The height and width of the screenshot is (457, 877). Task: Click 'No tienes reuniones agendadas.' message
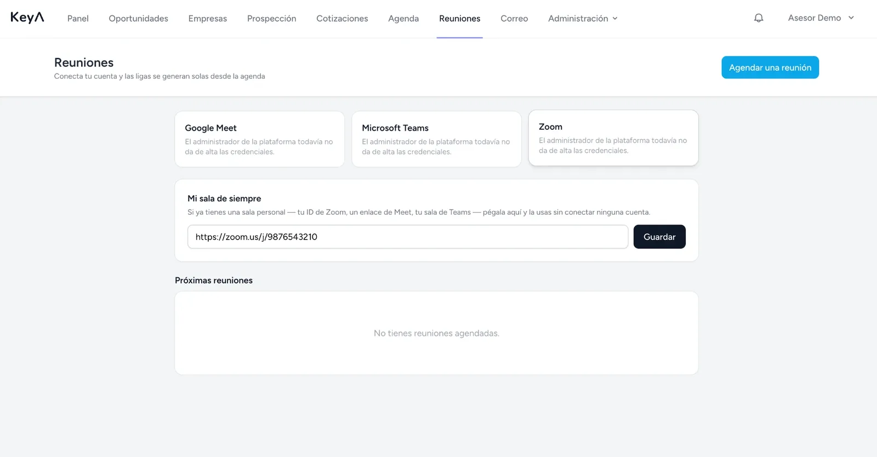[436, 333]
